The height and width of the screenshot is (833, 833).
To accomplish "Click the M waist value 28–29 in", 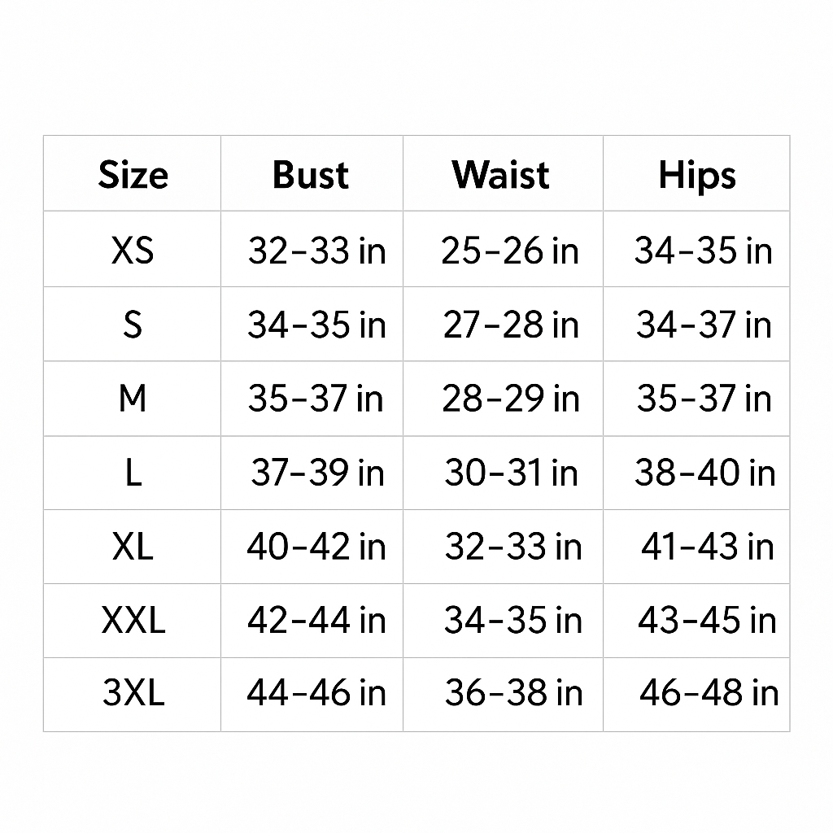I will click(511, 399).
